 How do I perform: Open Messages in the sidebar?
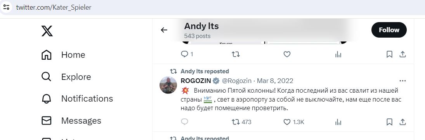pyautogui.click(x=71, y=121)
